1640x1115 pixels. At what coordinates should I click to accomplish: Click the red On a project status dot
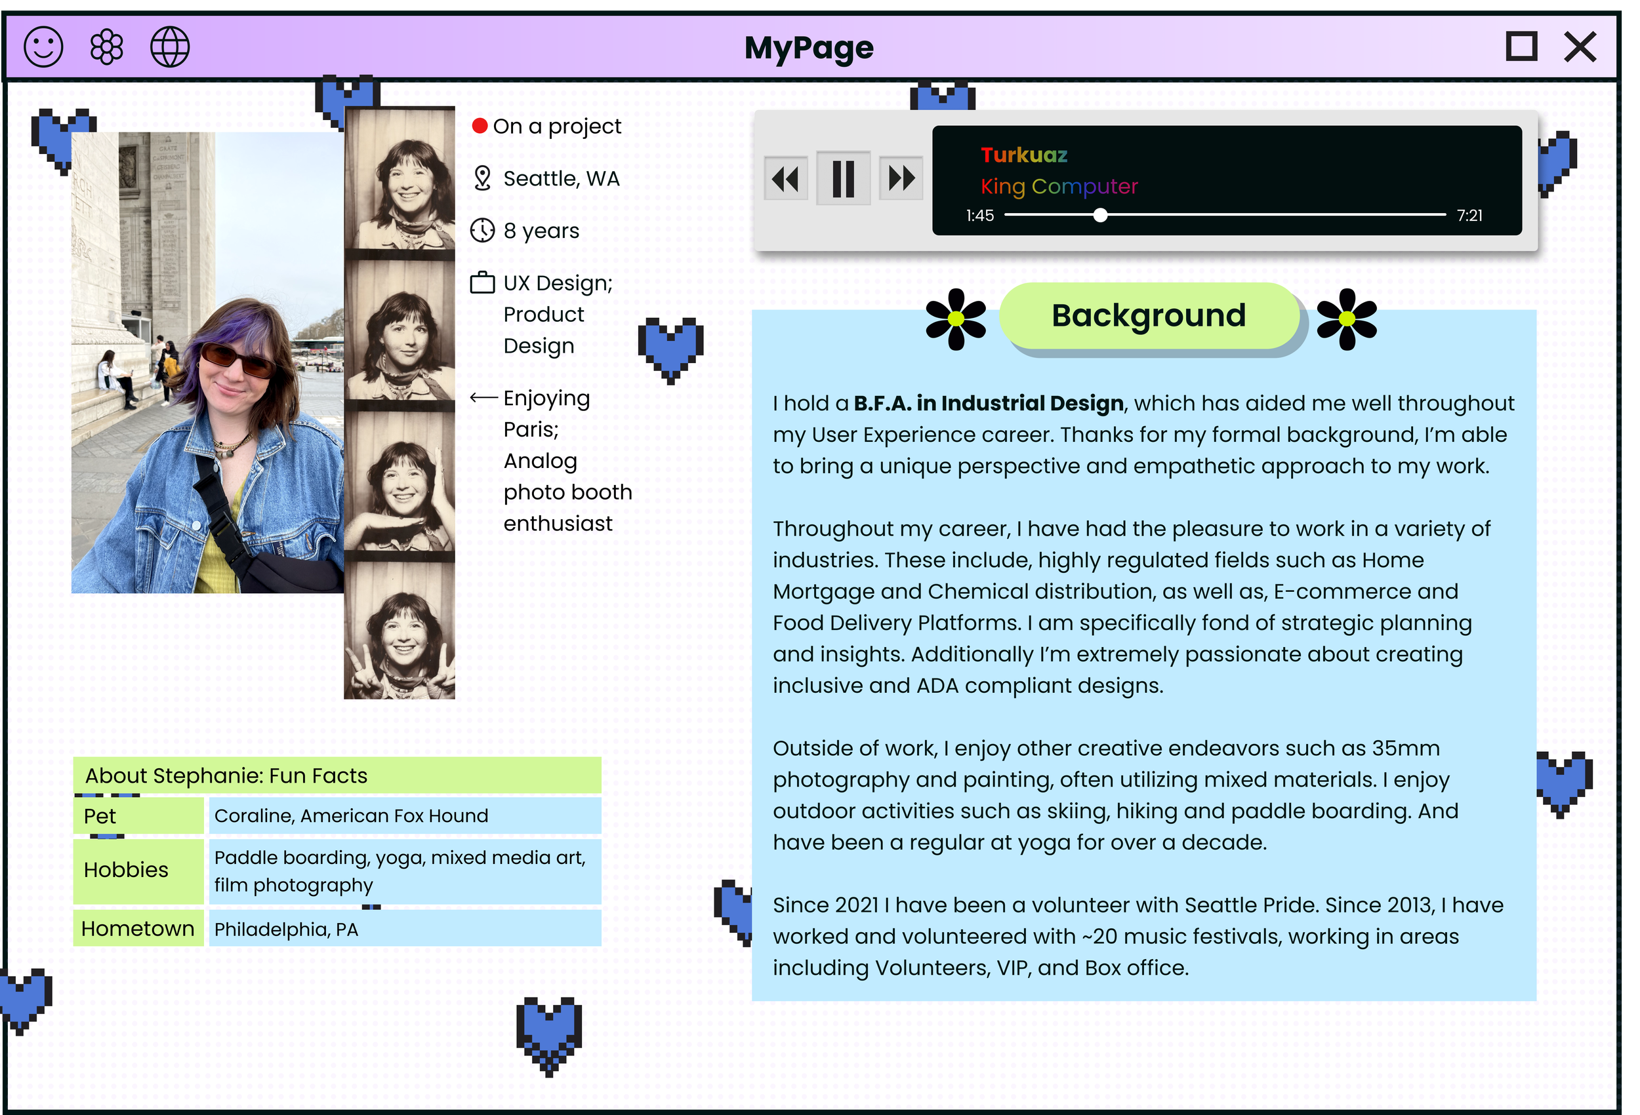pyautogui.click(x=480, y=127)
